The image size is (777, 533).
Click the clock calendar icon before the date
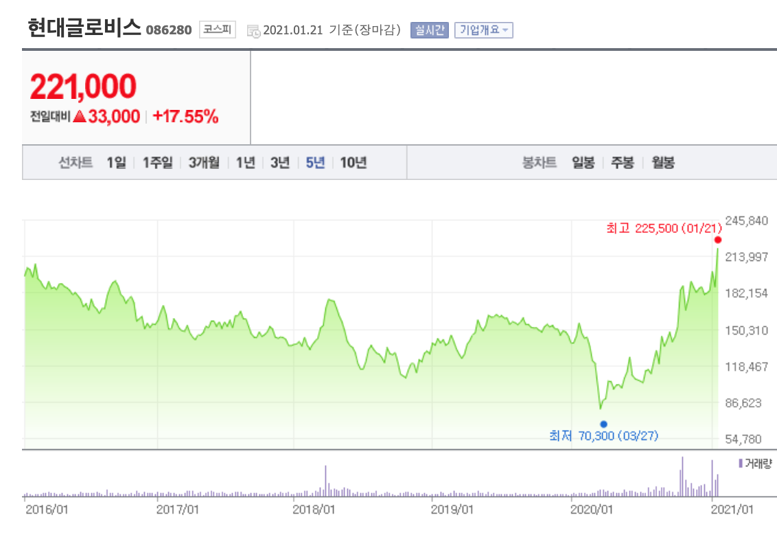coord(253,31)
